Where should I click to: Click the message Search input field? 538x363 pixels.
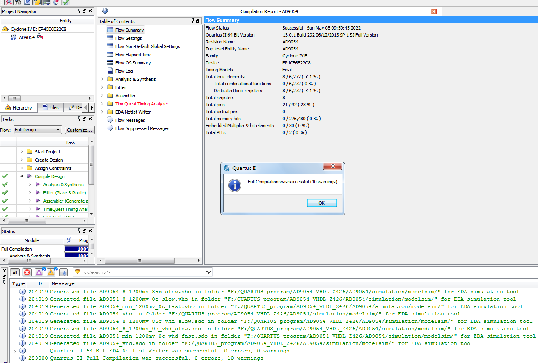coord(144,272)
